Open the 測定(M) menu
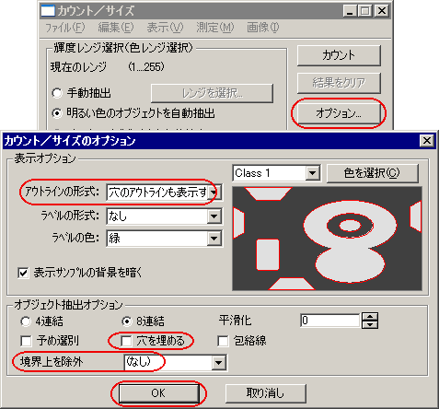Viewport: 439px width, 409px height. click(x=215, y=28)
